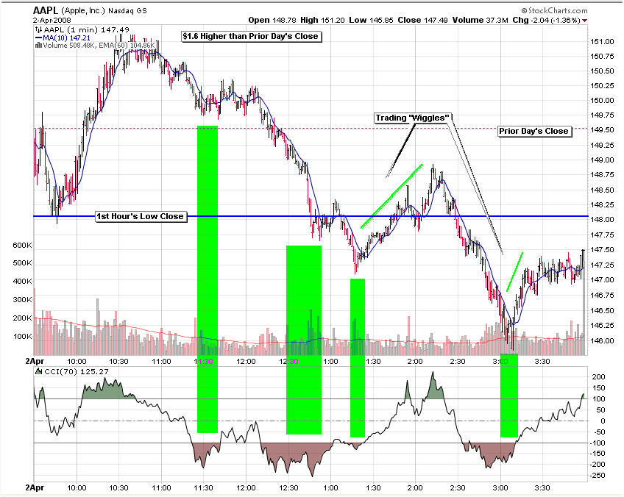Click the area icon beside CCI(70)
Viewport: 624px width, 497px height.
38,371
